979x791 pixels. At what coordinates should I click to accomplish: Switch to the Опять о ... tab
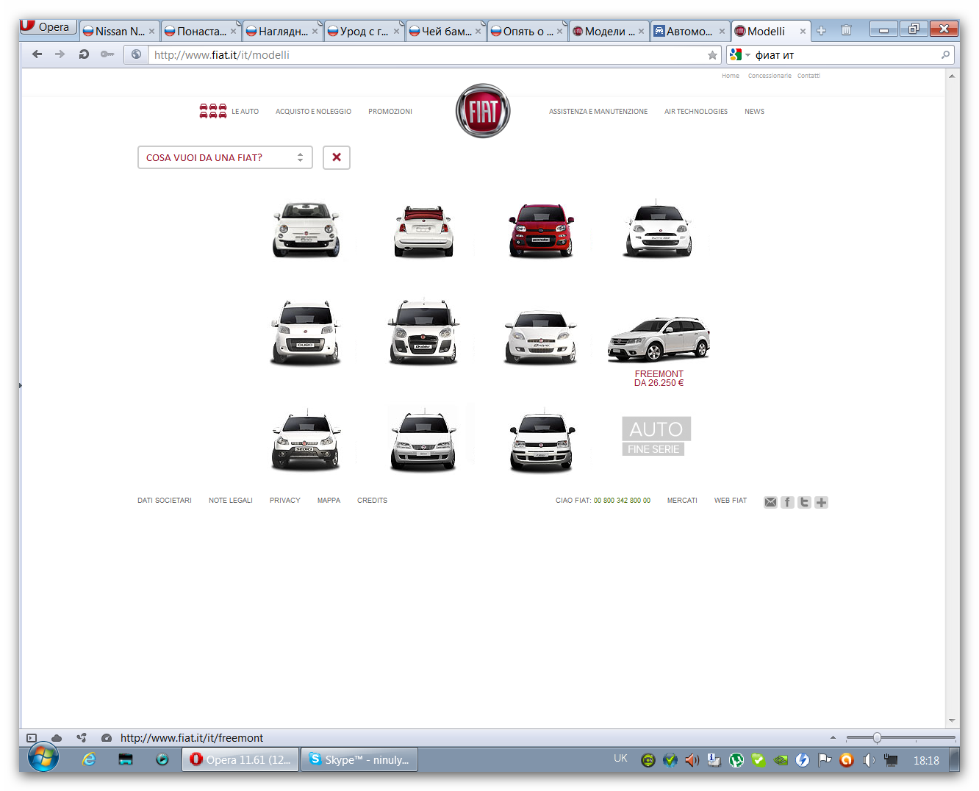click(x=526, y=31)
